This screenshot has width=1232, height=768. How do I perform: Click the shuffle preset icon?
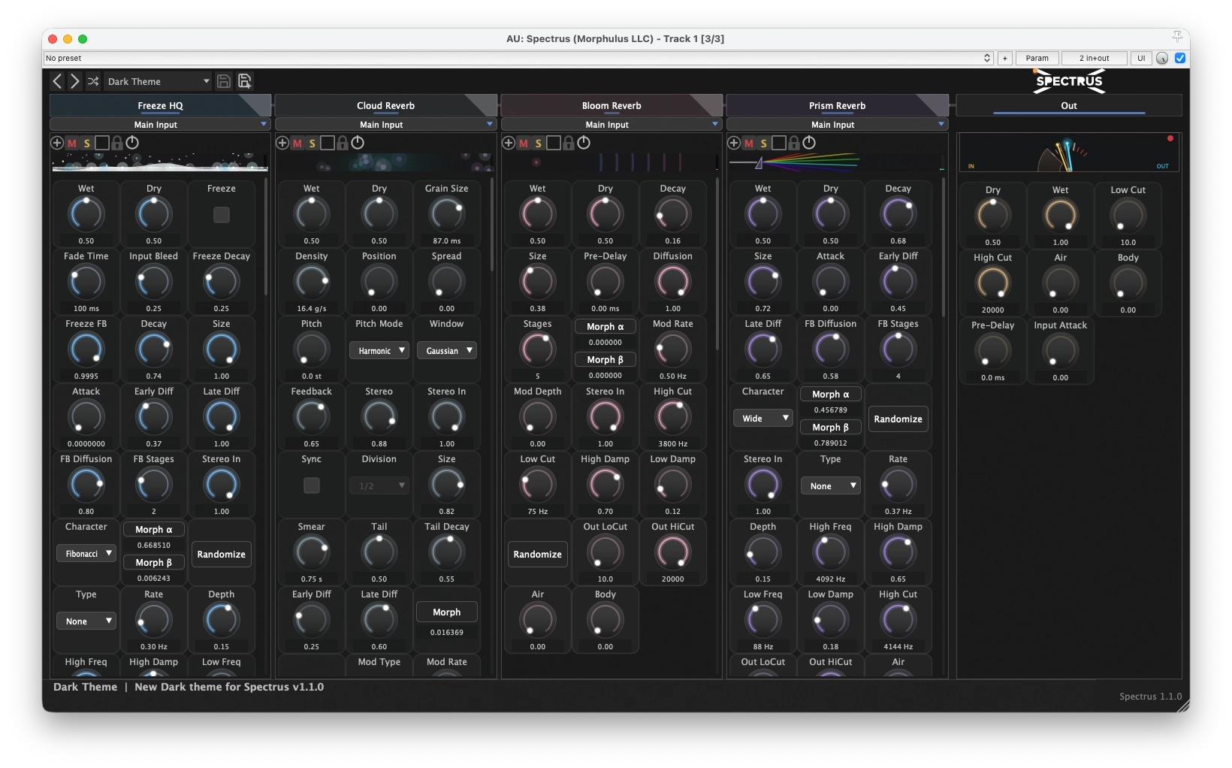point(93,81)
